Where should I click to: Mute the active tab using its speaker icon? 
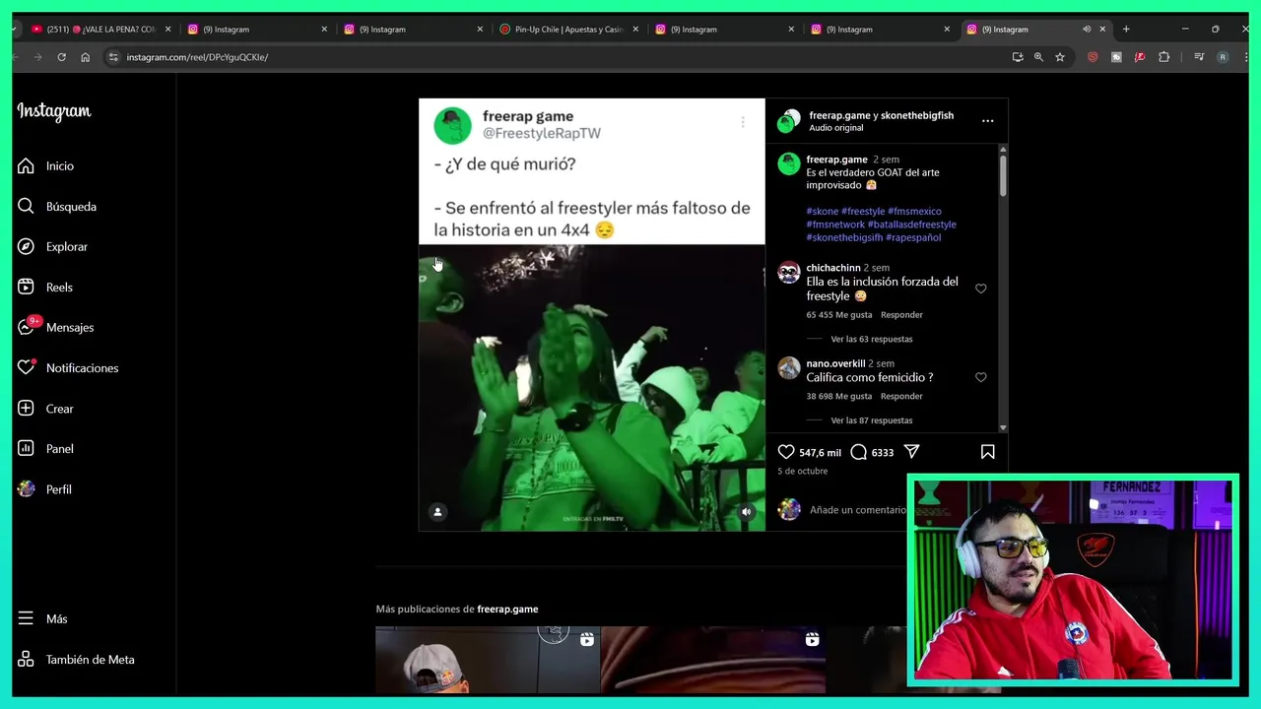click(x=1087, y=30)
